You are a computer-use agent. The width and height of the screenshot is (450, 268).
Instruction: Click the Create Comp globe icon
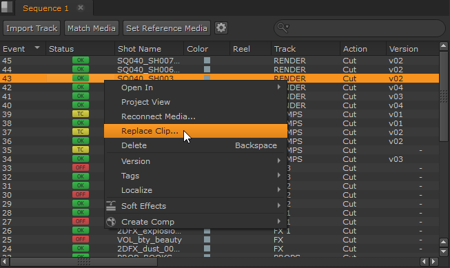coord(111,222)
